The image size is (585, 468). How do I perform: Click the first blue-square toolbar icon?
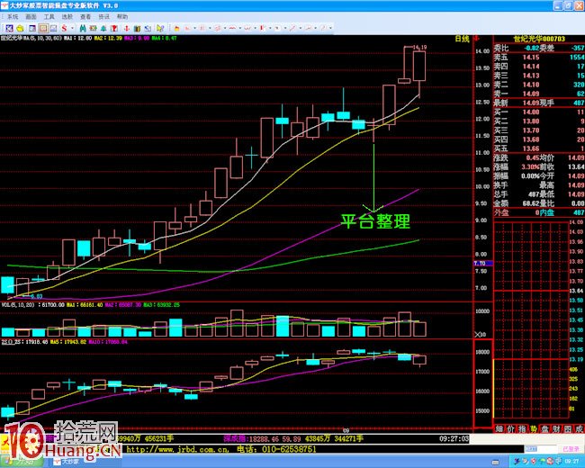[x=9, y=28]
